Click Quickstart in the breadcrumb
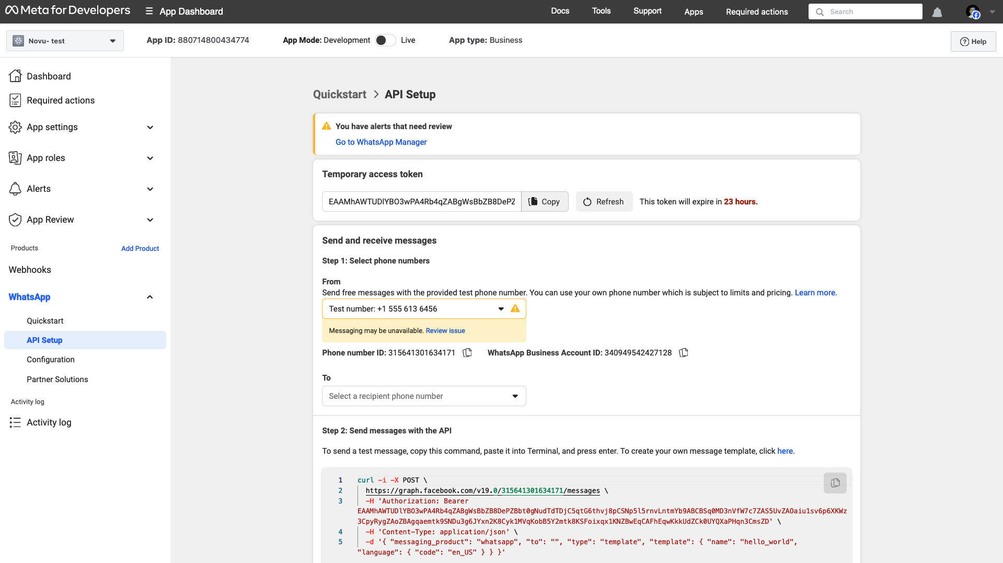1003x563 pixels. pyautogui.click(x=340, y=95)
